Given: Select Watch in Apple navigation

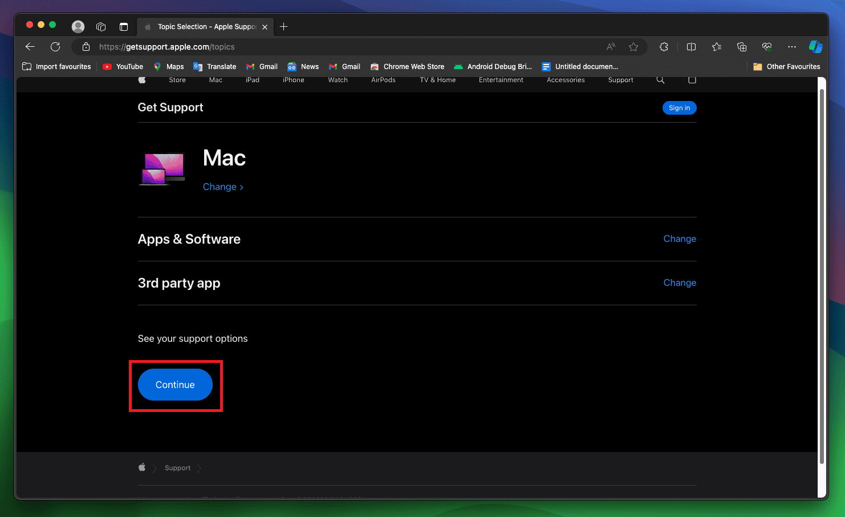Looking at the screenshot, I should (x=338, y=80).
